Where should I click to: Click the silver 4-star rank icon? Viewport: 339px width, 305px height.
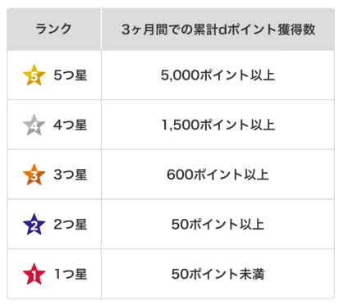pyautogui.click(x=34, y=125)
